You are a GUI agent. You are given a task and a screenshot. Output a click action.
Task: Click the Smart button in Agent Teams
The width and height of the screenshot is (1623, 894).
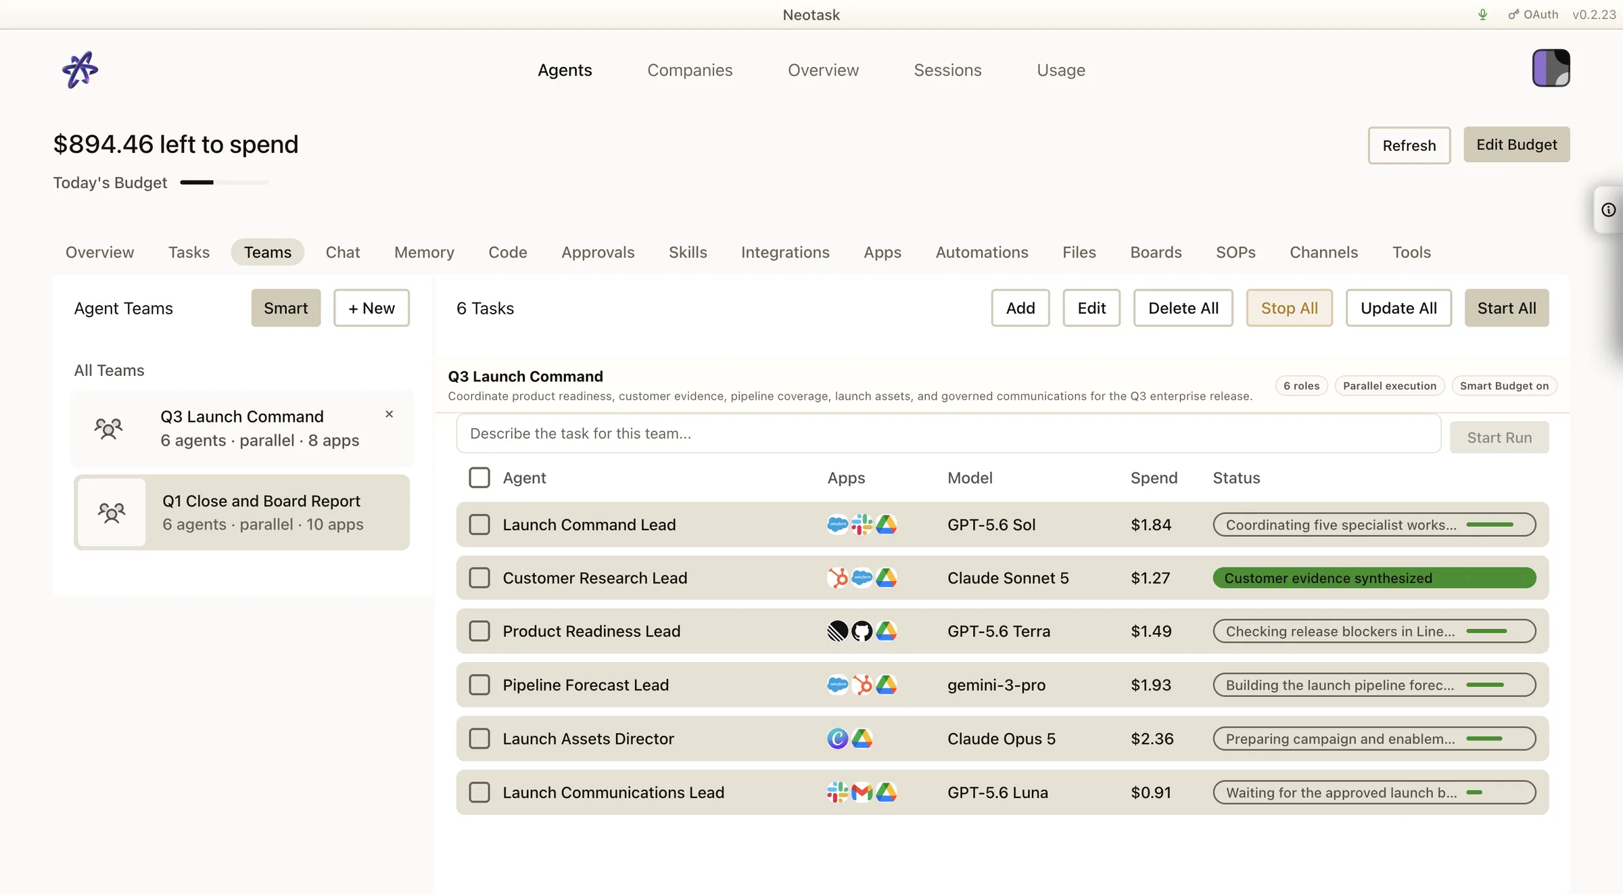285,308
